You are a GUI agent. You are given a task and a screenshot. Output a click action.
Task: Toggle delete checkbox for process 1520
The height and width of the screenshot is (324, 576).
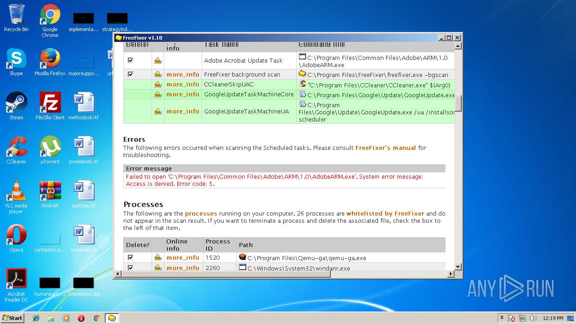tap(130, 257)
